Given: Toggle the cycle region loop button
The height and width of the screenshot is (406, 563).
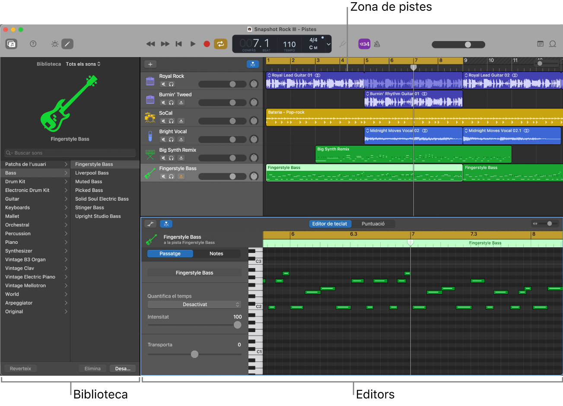Looking at the screenshot, I should (x=220, y=44).
